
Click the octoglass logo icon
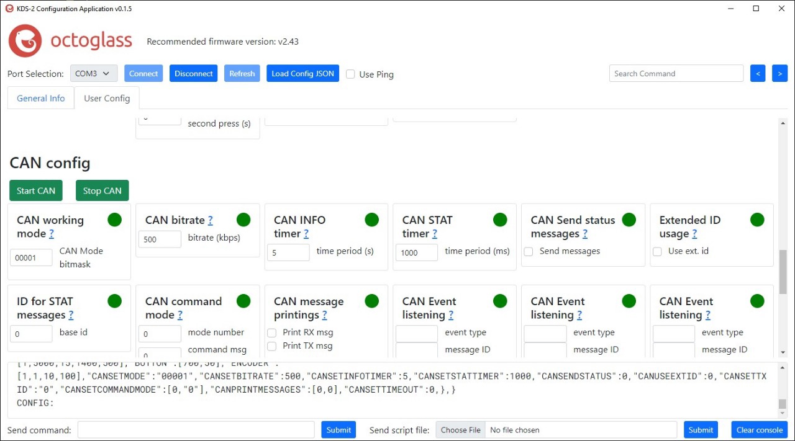[25, 41]
